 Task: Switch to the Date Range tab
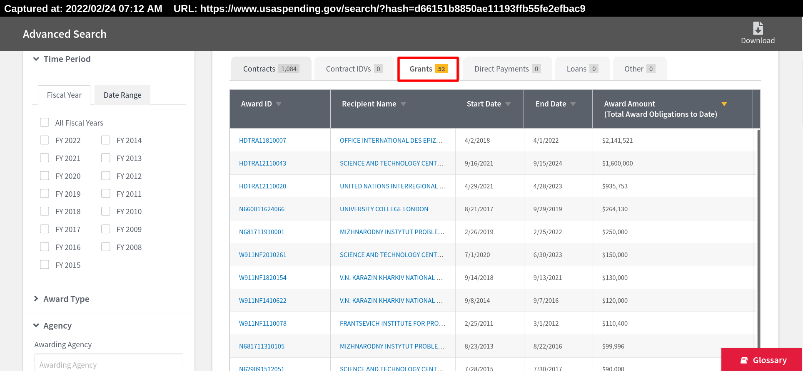point(122,95)
